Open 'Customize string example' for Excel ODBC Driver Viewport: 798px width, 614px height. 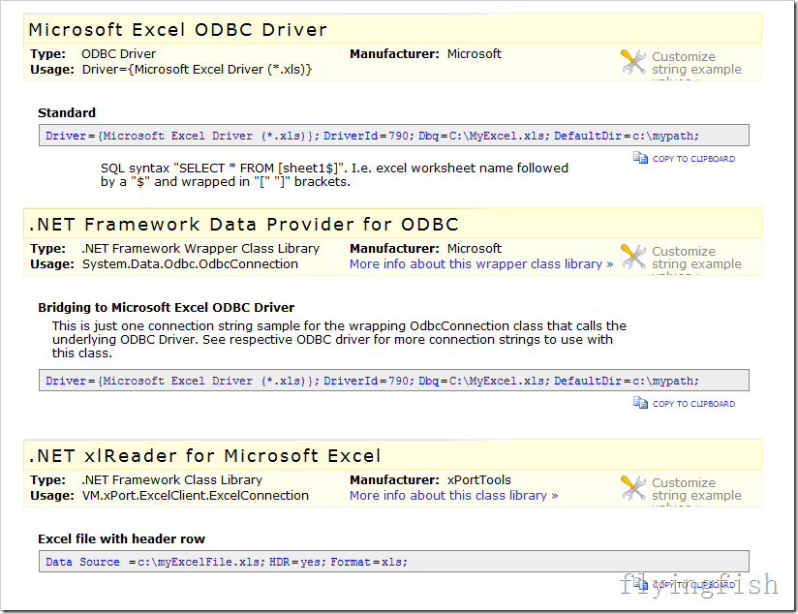coord(696,63)
